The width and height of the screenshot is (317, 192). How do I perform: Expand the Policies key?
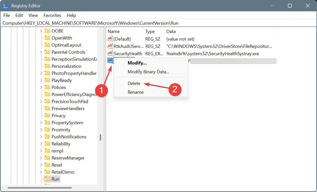pyautogui.click(x=41, y=87)
